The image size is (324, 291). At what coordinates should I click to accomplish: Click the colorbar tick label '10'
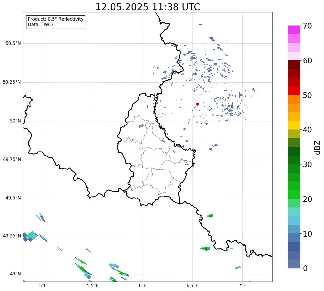point(307,234)
